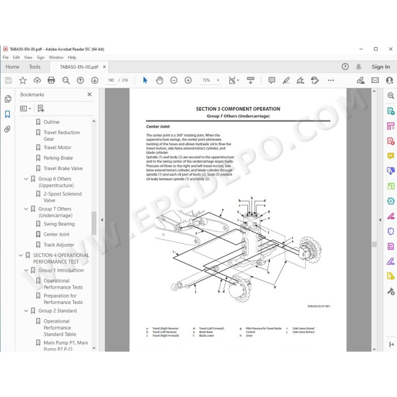This screenshot has height=397, width=397.
Task: Switch to the Tools tab
Action: (35, 67)
